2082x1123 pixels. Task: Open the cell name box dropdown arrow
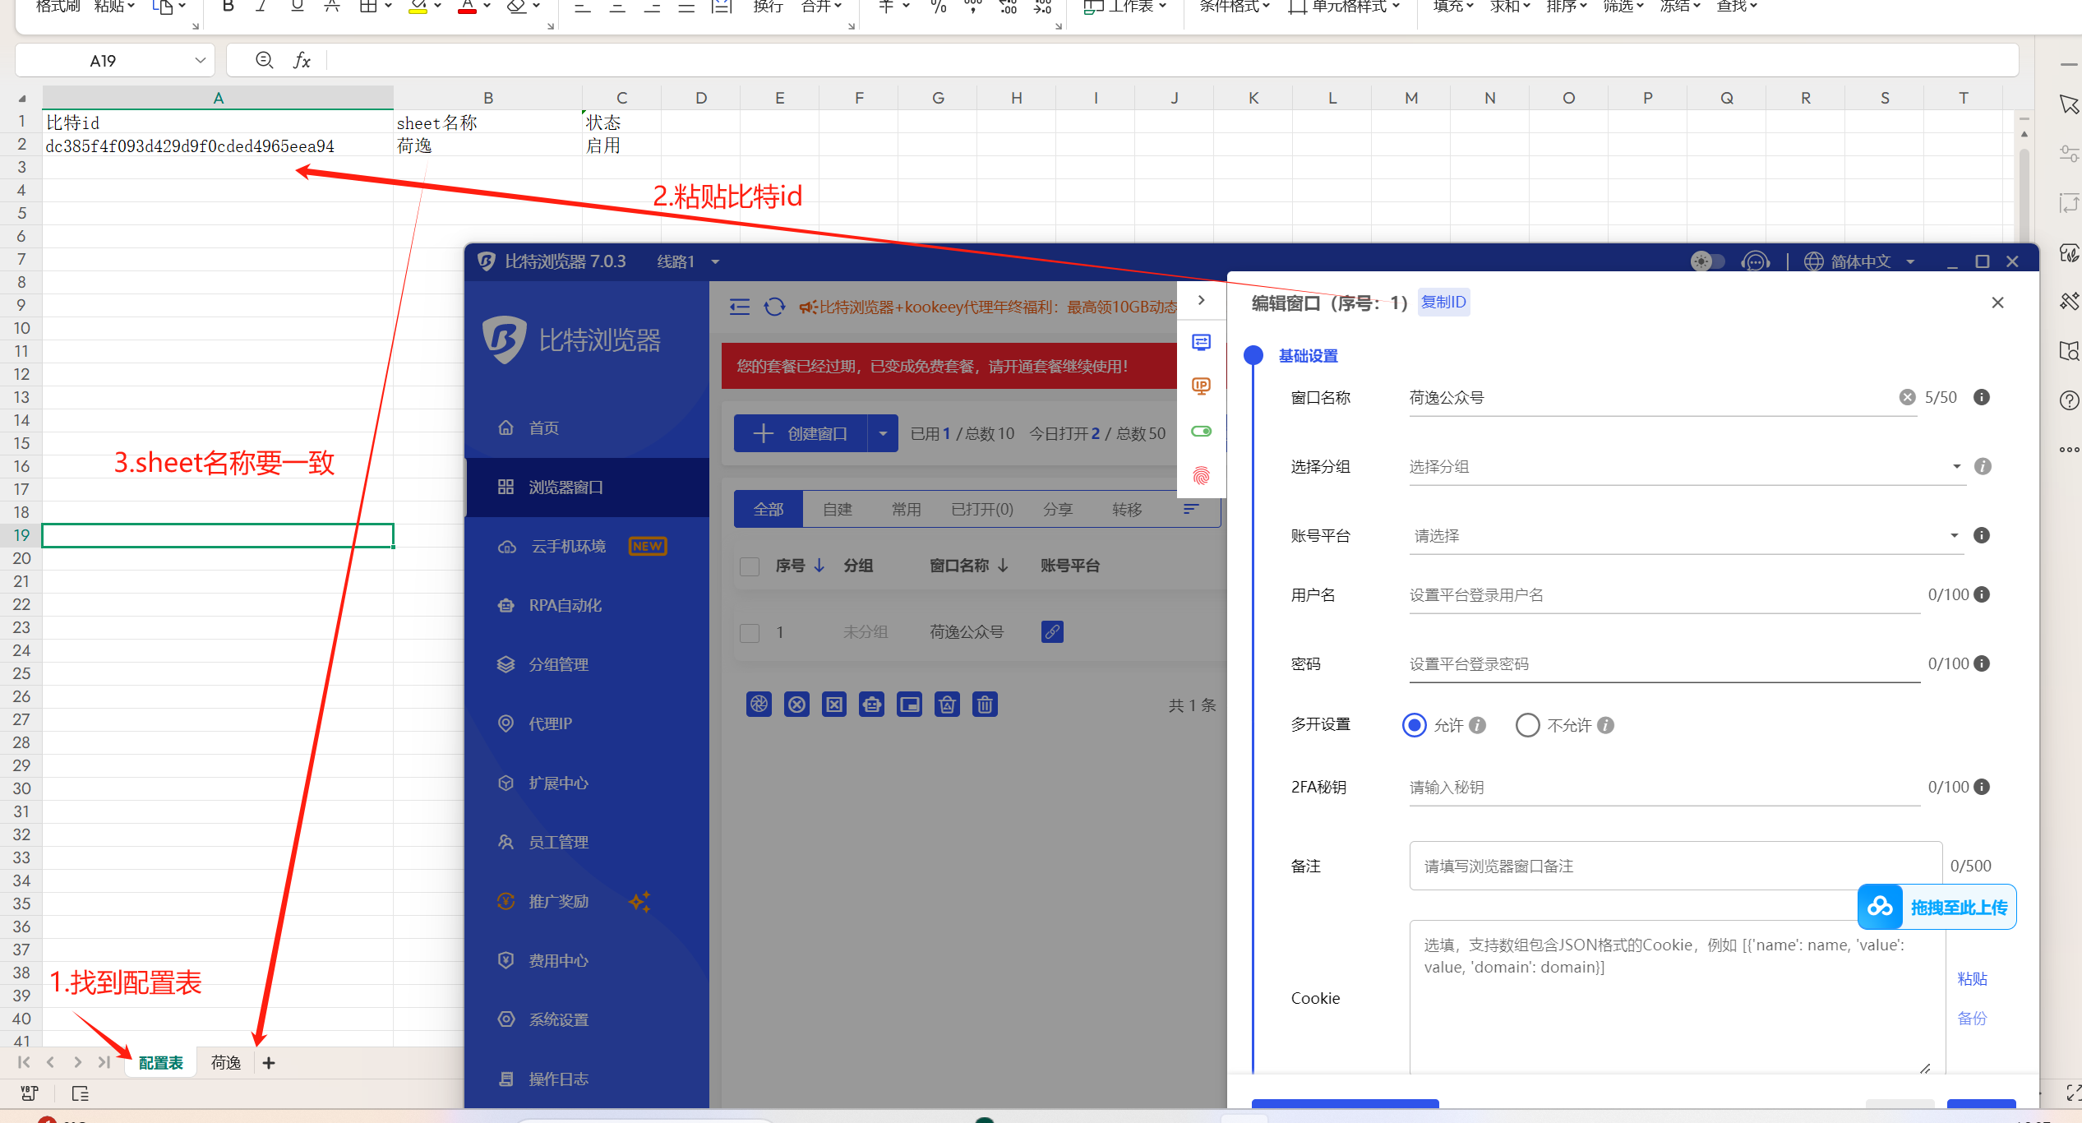pyautogui.click(x=200, y=60)
